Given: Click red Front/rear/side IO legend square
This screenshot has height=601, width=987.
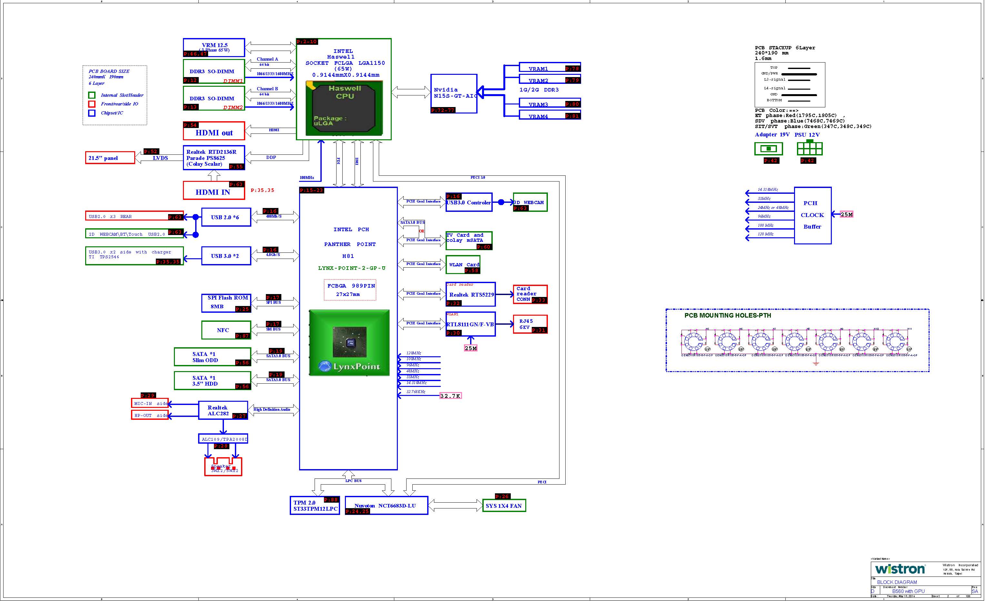Looking at the screenshot, I should click(x=92, y=104).
